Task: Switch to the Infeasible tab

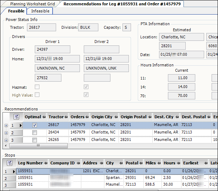Action: click(x=40, y=11)
